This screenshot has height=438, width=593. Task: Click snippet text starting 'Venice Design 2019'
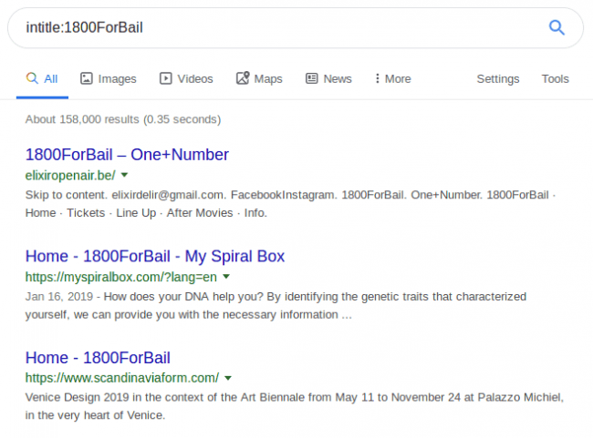295,406
